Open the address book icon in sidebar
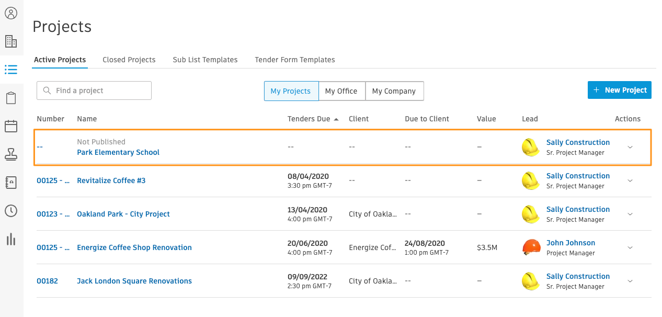Viewport: 662px width, 317px height. 11,183
